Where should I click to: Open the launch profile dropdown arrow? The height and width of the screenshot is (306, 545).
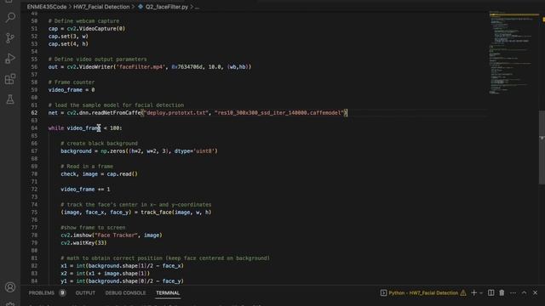[x=481, y=293]
